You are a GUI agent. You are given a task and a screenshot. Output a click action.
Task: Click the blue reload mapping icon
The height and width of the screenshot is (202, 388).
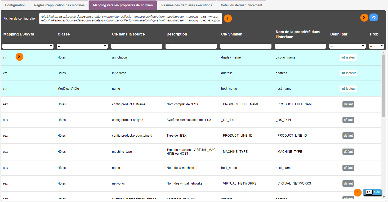(x=374, y=17)
